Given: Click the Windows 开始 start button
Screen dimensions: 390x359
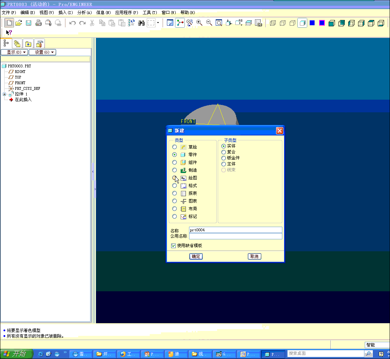Looking at the screenshot, I should (17, 354).
